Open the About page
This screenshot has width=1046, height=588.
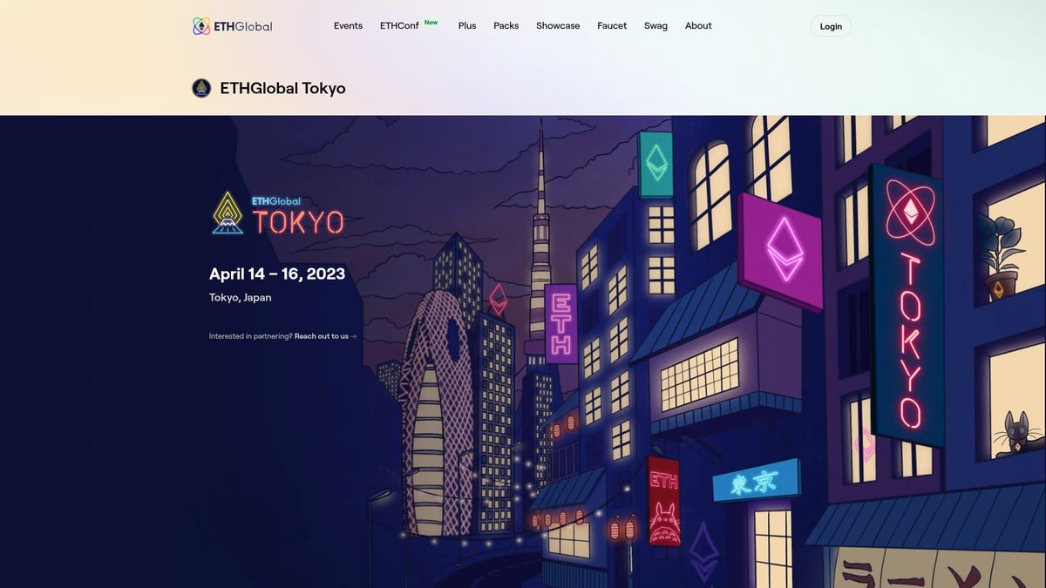698,26
